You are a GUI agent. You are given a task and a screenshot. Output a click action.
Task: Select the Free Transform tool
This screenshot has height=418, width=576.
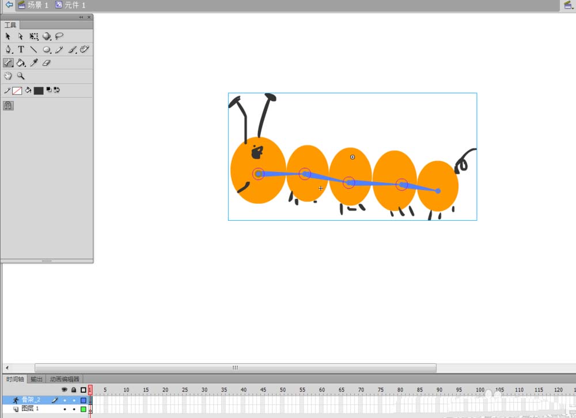34,36
